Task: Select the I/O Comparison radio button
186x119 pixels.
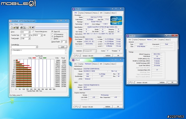Action: [52, 34]
